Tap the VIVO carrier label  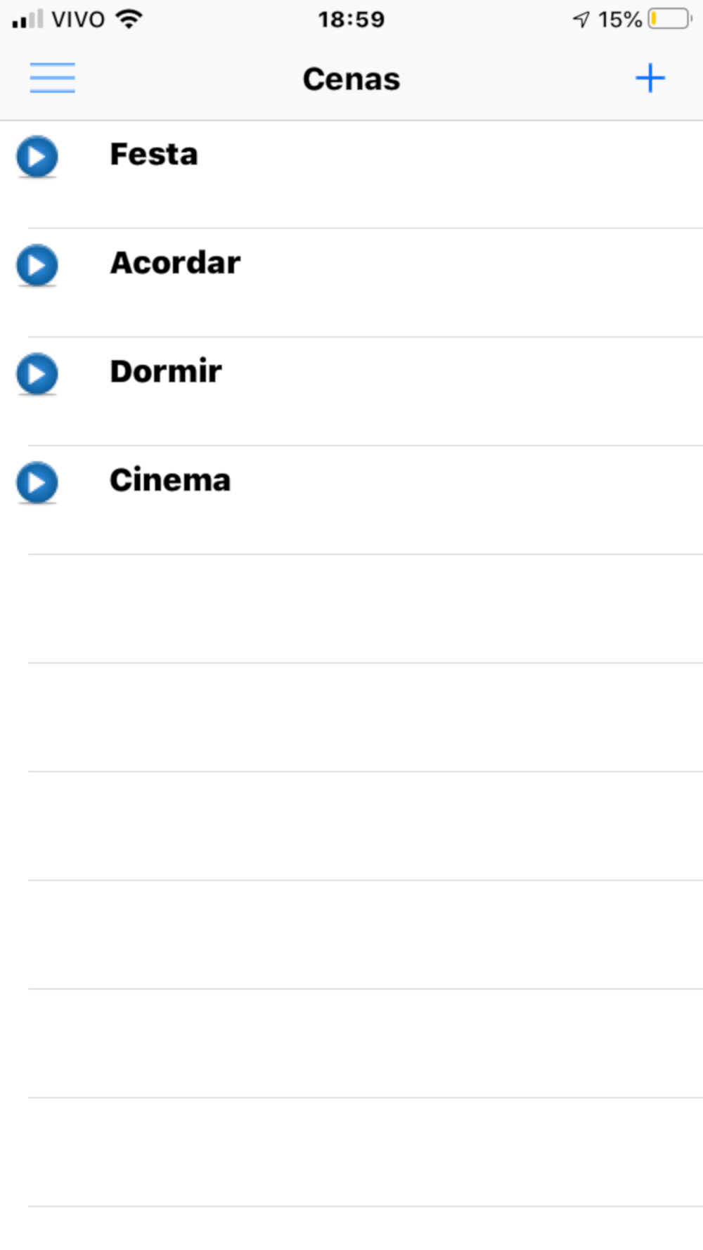click(78, 19)
